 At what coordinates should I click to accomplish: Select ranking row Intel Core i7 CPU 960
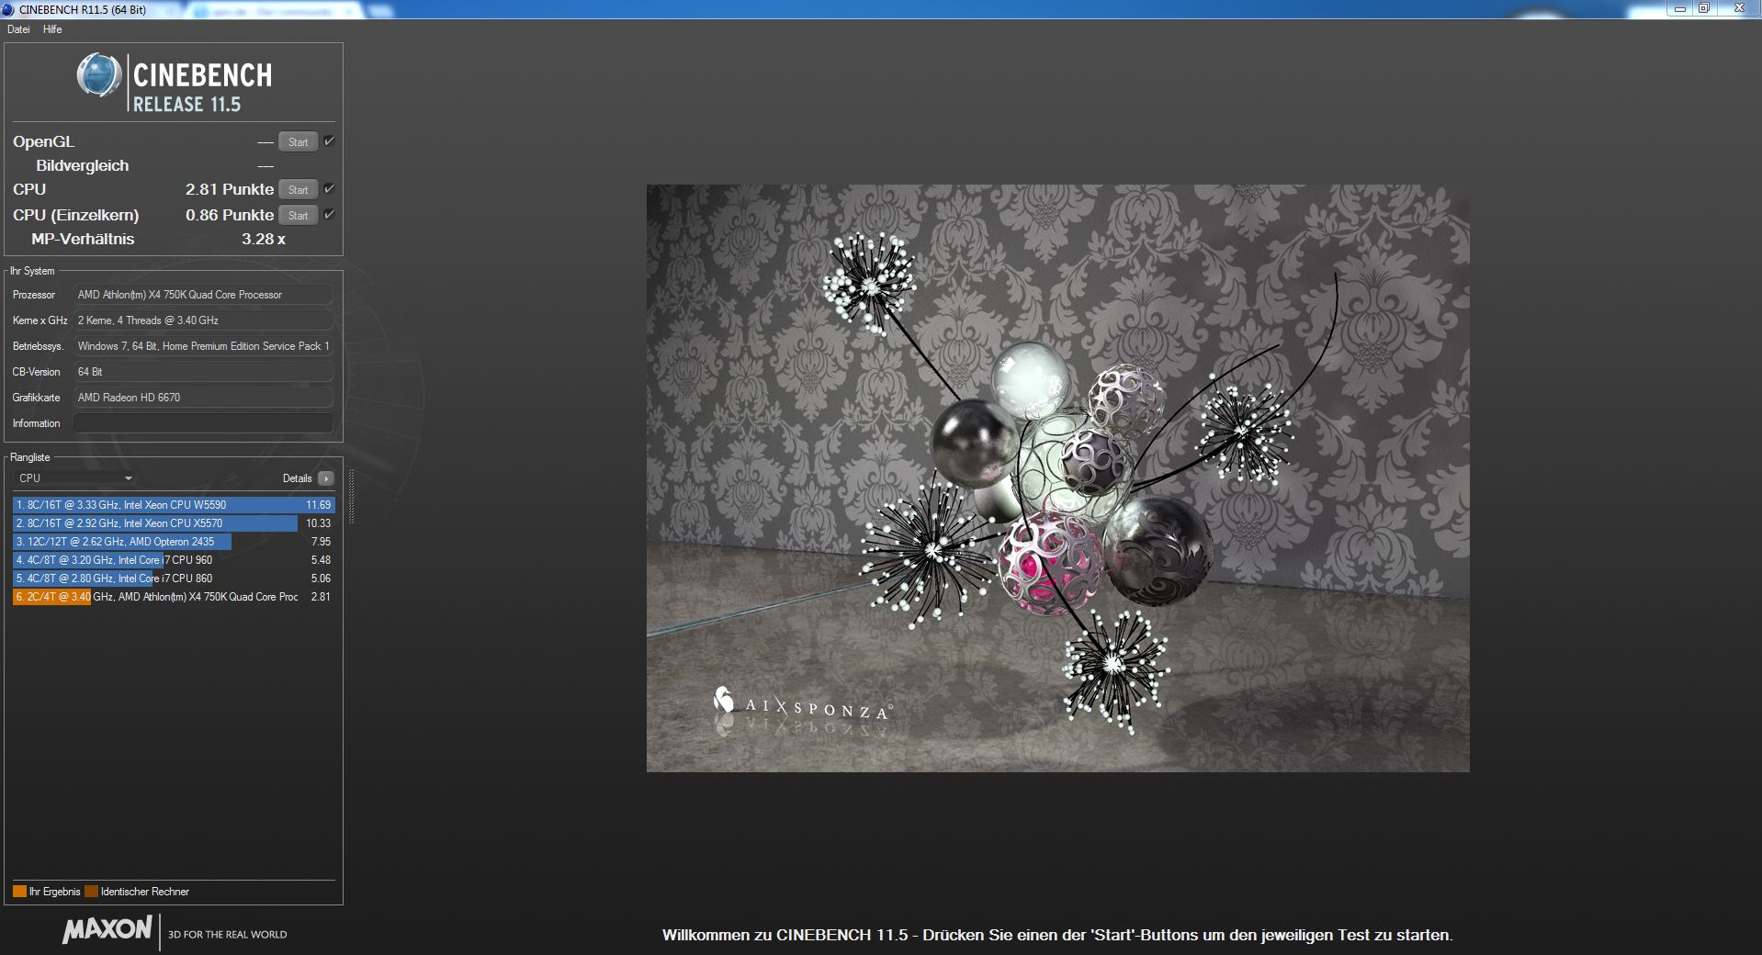174,560
